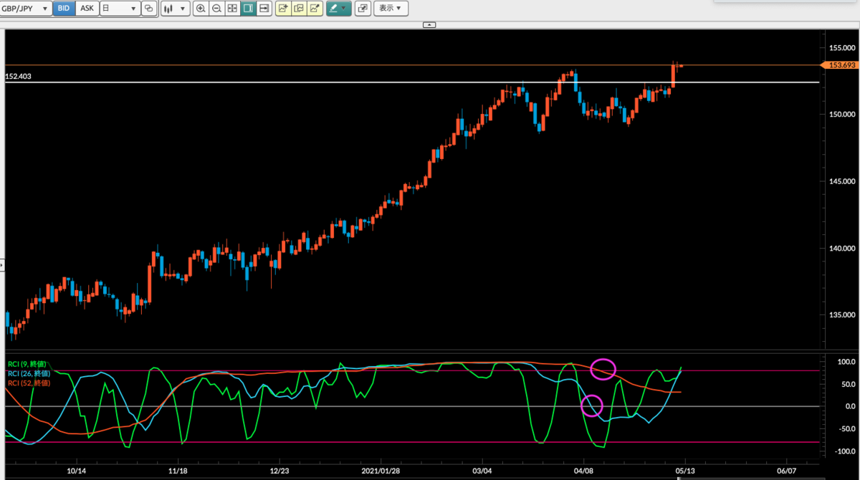Collapse the panel using top-center arrow handle

[x=429, y=24]
